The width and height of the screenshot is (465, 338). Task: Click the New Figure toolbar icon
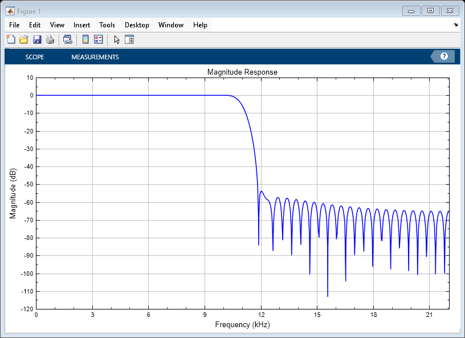(11, 39)
